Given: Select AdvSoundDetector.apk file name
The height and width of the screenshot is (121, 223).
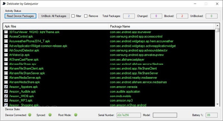Looking at the screenshot, I should coord(24,50).
